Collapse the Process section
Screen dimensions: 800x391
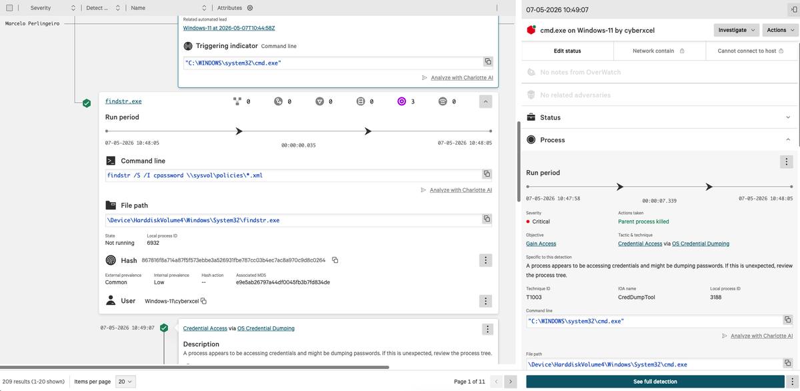(659, 140)
